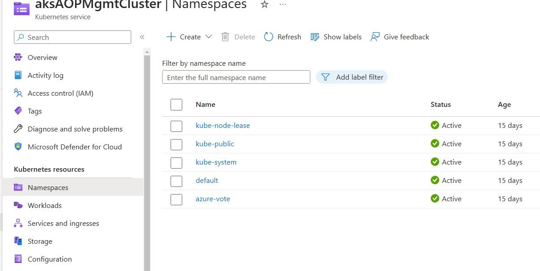
Task: Open the kube-system namespace link
Action: pyautogui.click(x=216, y=162)
